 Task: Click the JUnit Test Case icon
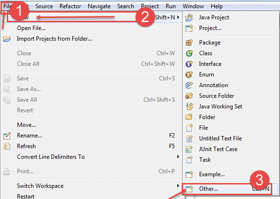coord(189,149)
